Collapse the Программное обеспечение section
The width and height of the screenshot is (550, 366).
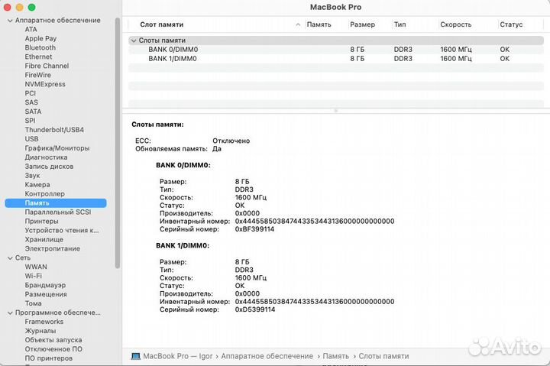(x=8, y=313)
